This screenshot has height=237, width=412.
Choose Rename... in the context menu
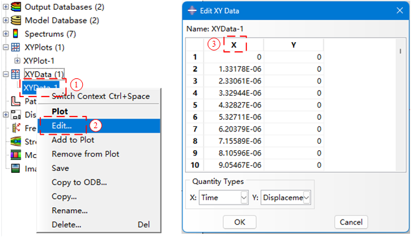tap(99, 210)
